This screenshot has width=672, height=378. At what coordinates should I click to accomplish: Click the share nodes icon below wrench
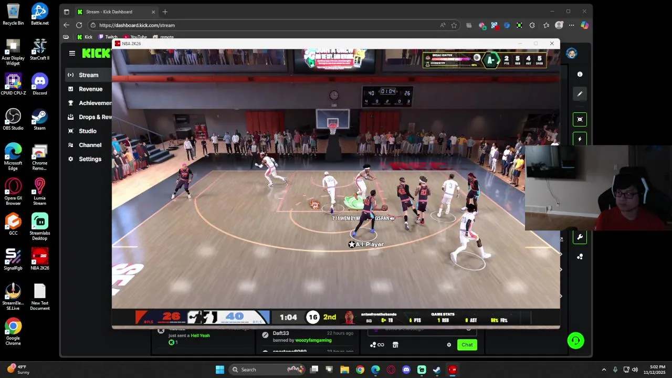coord(580,257)
